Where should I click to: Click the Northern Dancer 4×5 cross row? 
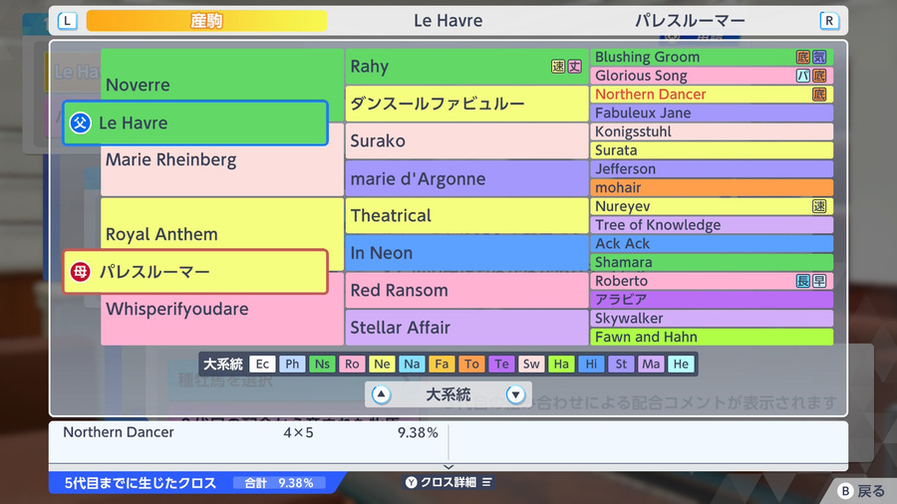pos(250,432)
